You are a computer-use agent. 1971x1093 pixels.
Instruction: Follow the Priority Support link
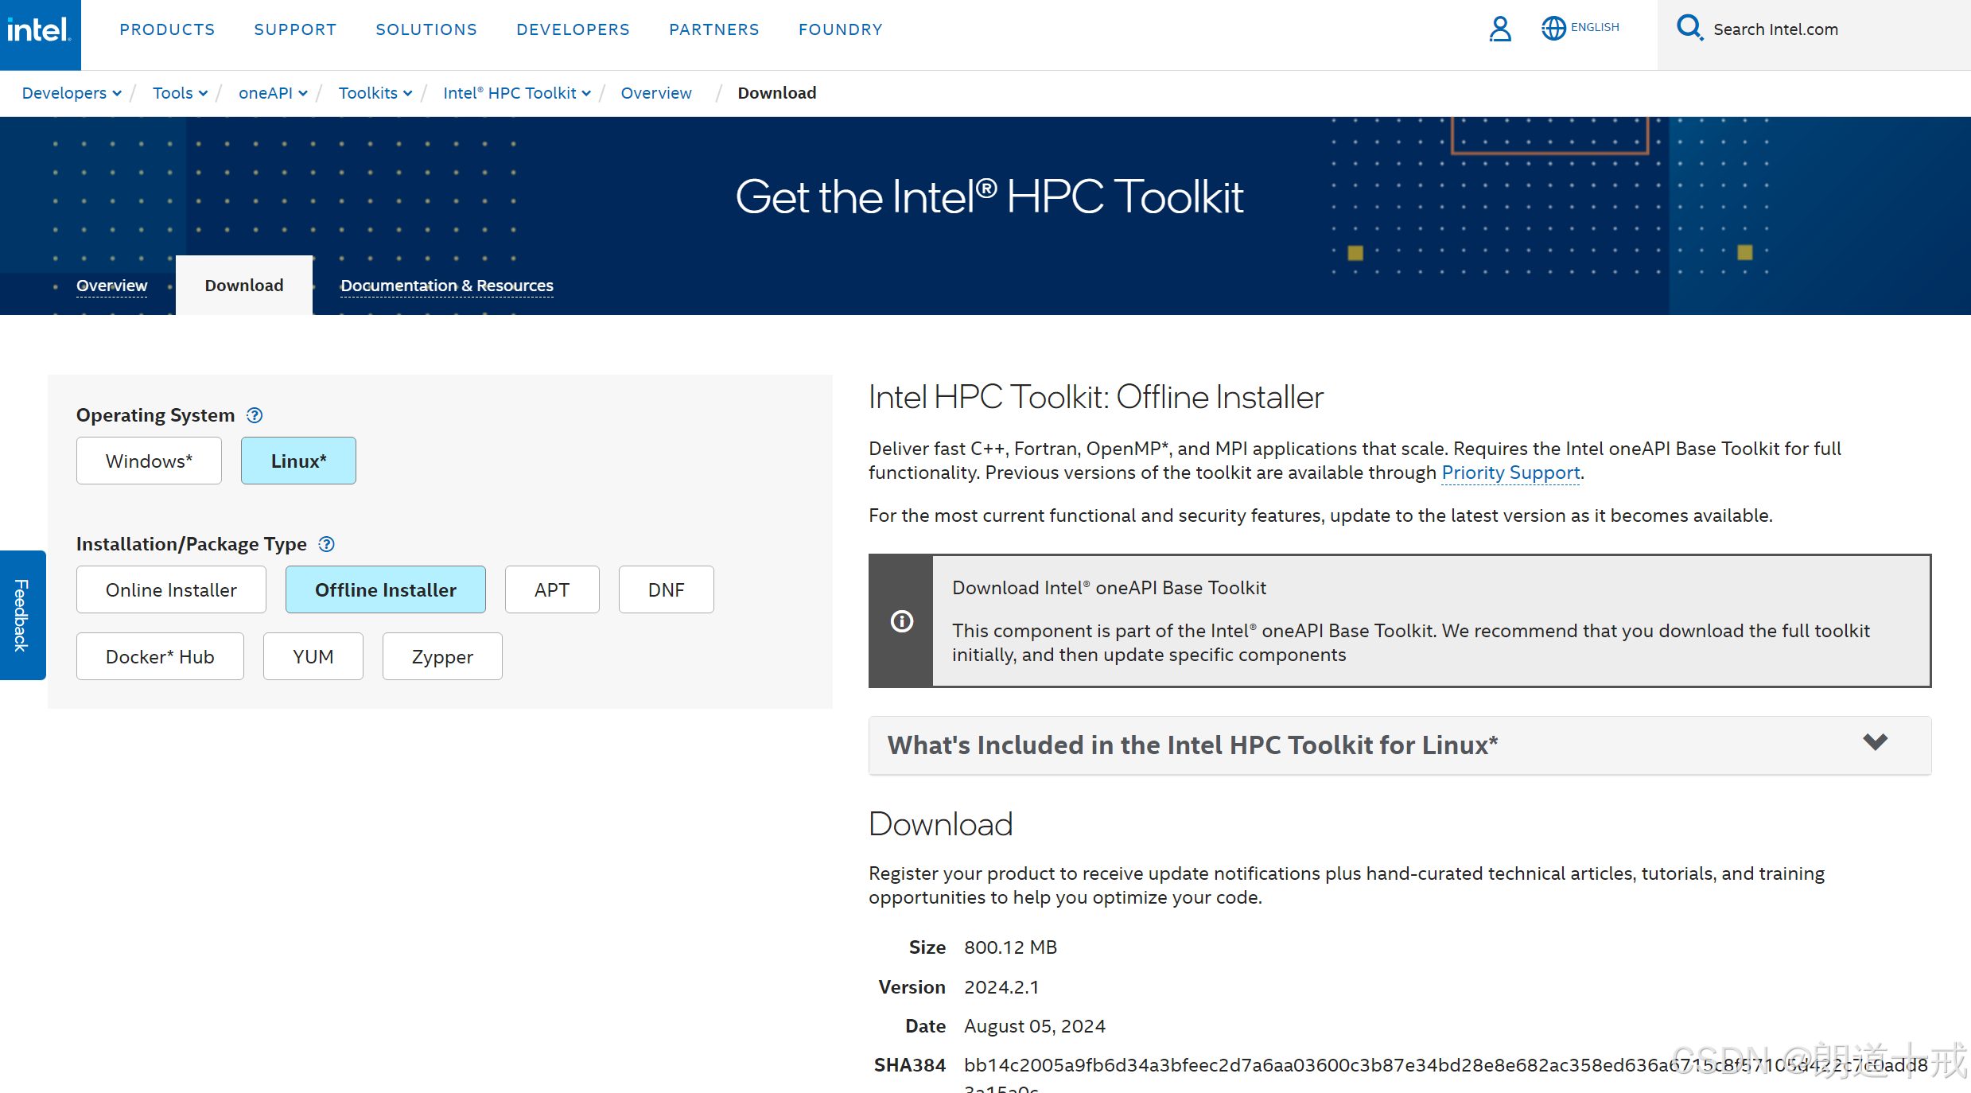[1510, 473]
